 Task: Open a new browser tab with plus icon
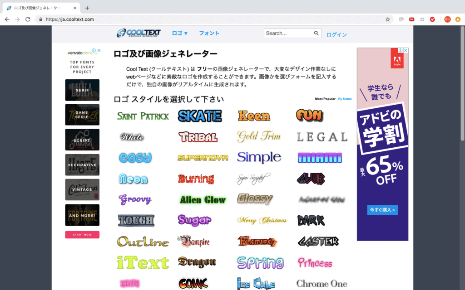(87, 8)
